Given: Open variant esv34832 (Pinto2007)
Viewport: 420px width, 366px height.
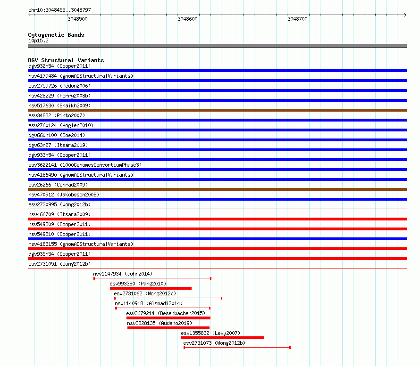Looking at the screenshot, I should (x=57, y=115).
